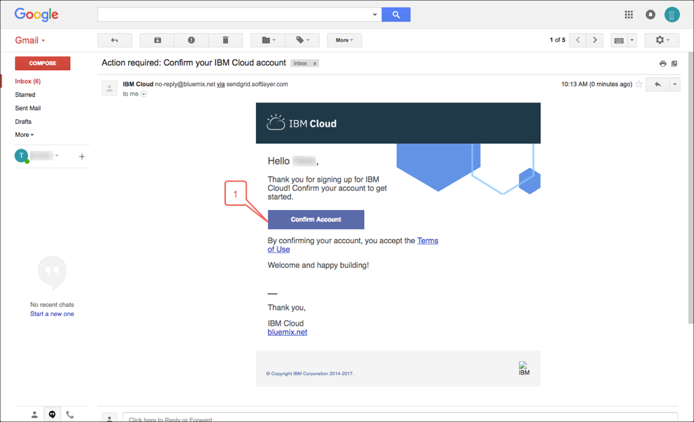Reply to the IBM Cloud email
This screenshot has height=422, width=694.
(x=658, y=85)
